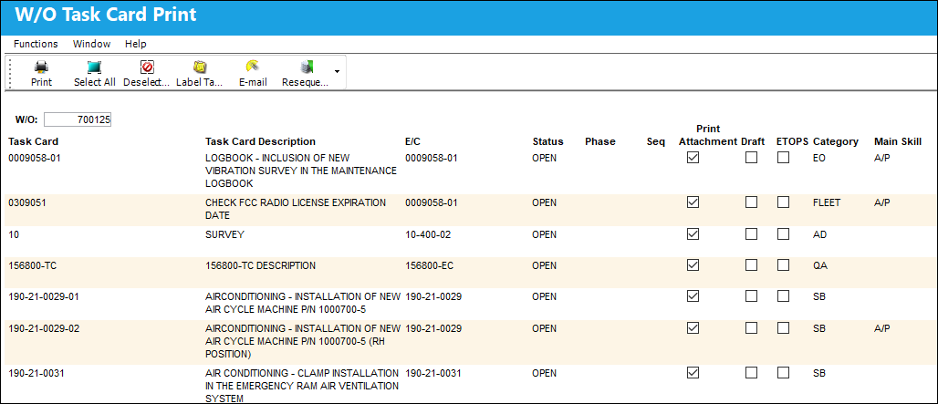The height and width of the screenshot is (404, 938).
Task: Check ETOPS box for task 0009058-01
Action: tap(783, 158)
